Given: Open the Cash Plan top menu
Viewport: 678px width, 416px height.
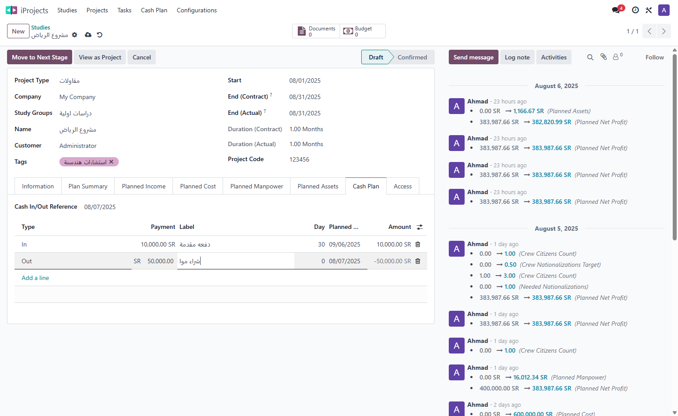Looking at the screenshot, I should coord(154,10).
